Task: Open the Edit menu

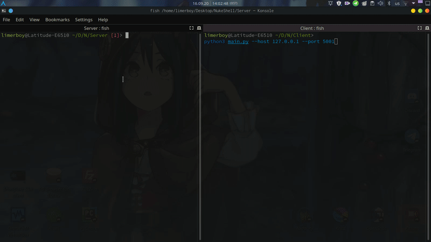Action: coord(19,20)
